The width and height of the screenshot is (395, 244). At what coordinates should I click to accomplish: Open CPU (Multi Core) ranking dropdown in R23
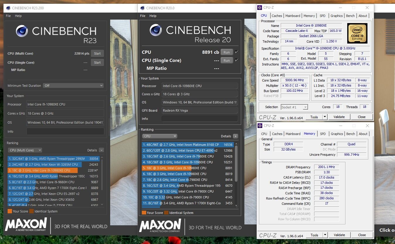25,150
